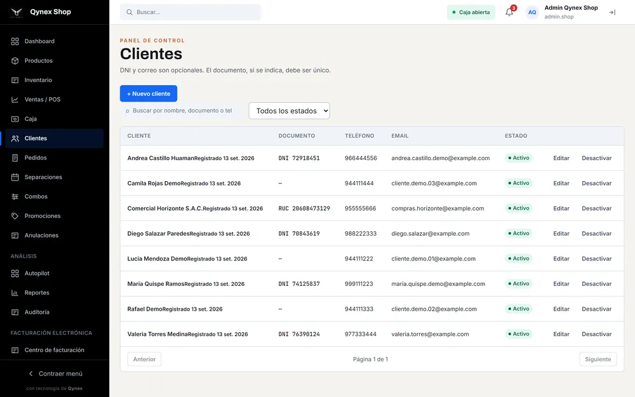Click the Caja abierta status badge
This screenshot has height=397, width=635.
click(471, 12)
